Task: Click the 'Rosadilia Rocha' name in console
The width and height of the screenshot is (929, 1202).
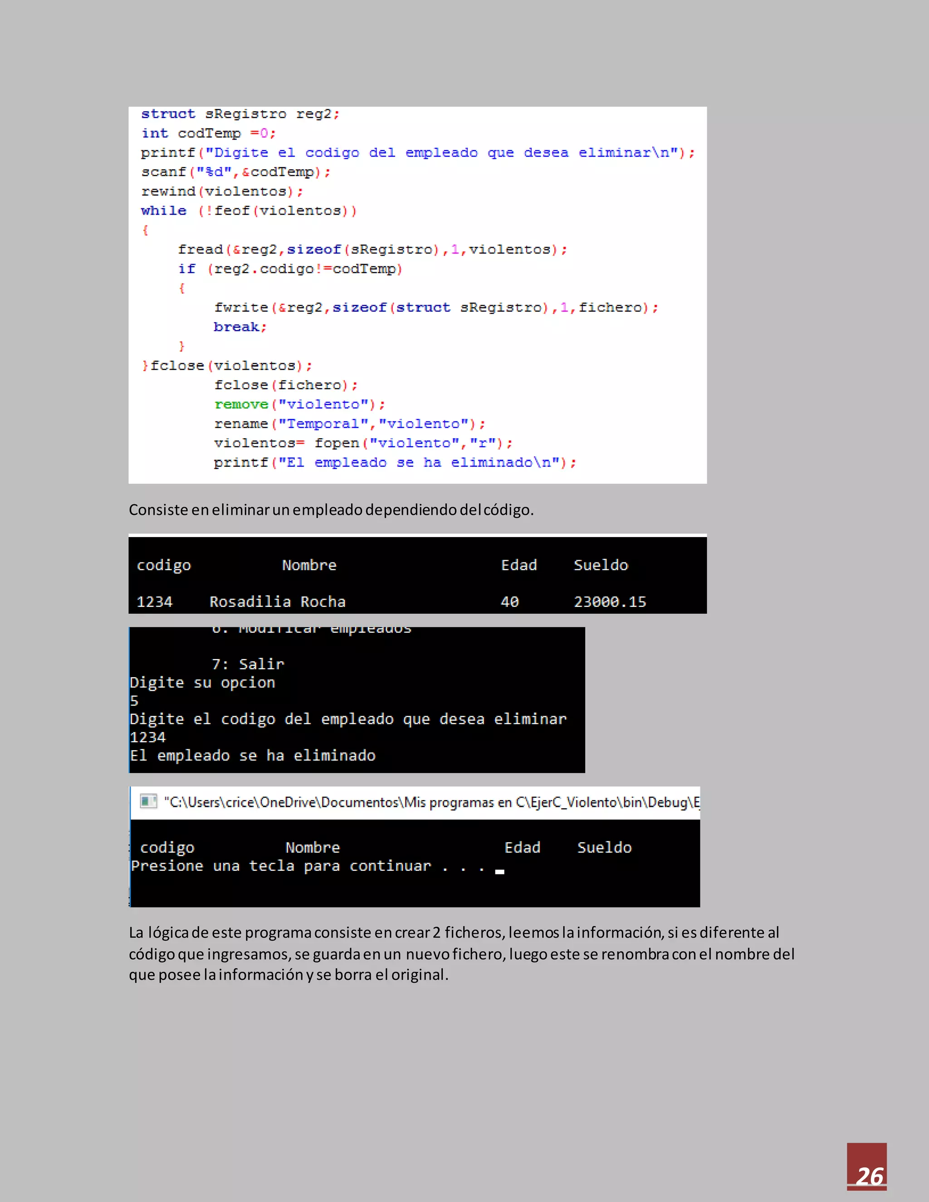Action: (277, 601)
